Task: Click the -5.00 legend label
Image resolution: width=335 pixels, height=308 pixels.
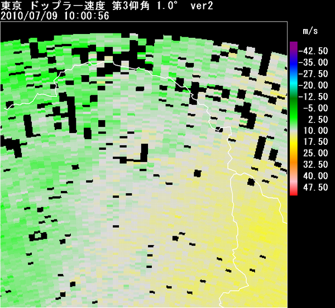Action: [315, 108]
